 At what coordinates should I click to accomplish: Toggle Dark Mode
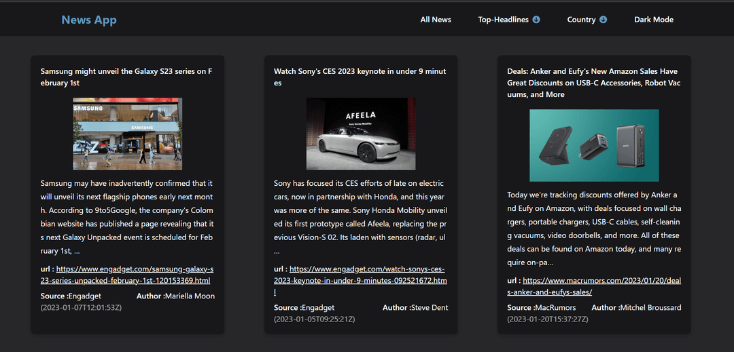coord(654,20)
